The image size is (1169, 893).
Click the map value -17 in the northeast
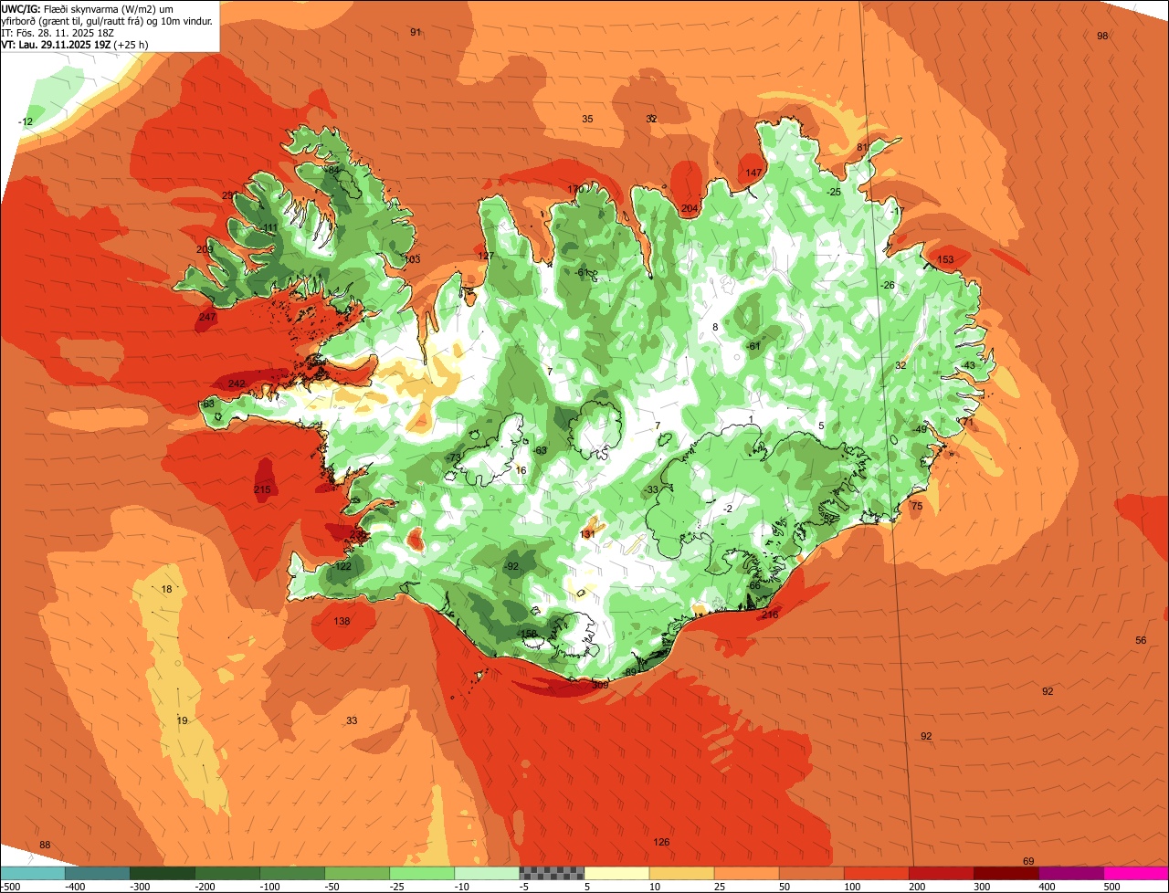(897, 211)
